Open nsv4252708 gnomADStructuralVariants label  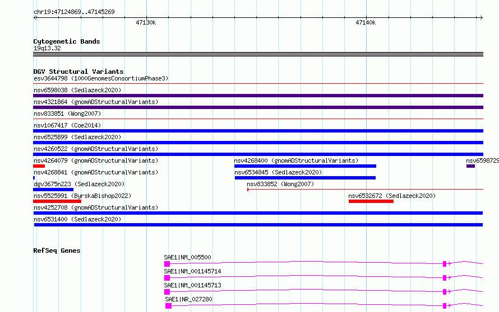96,207
